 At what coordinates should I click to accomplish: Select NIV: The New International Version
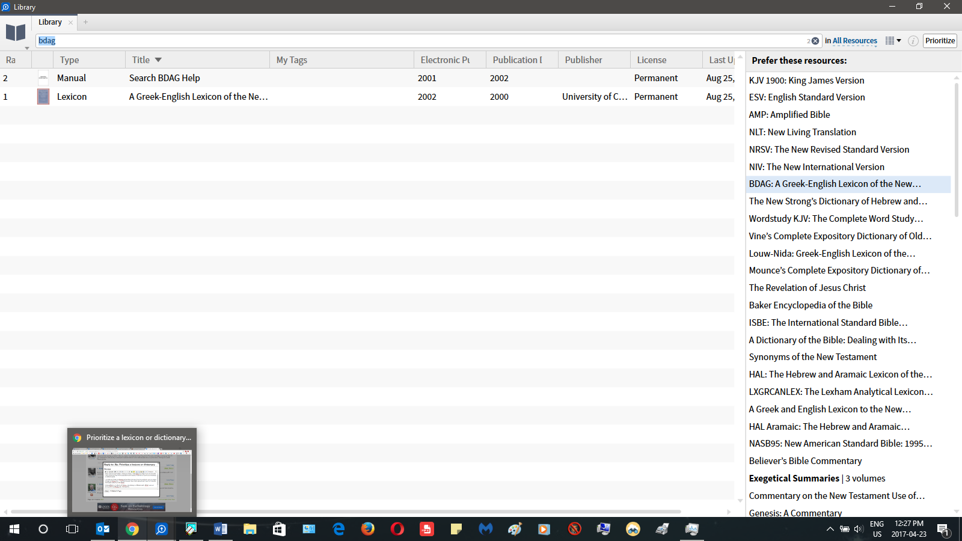point(816,167)
